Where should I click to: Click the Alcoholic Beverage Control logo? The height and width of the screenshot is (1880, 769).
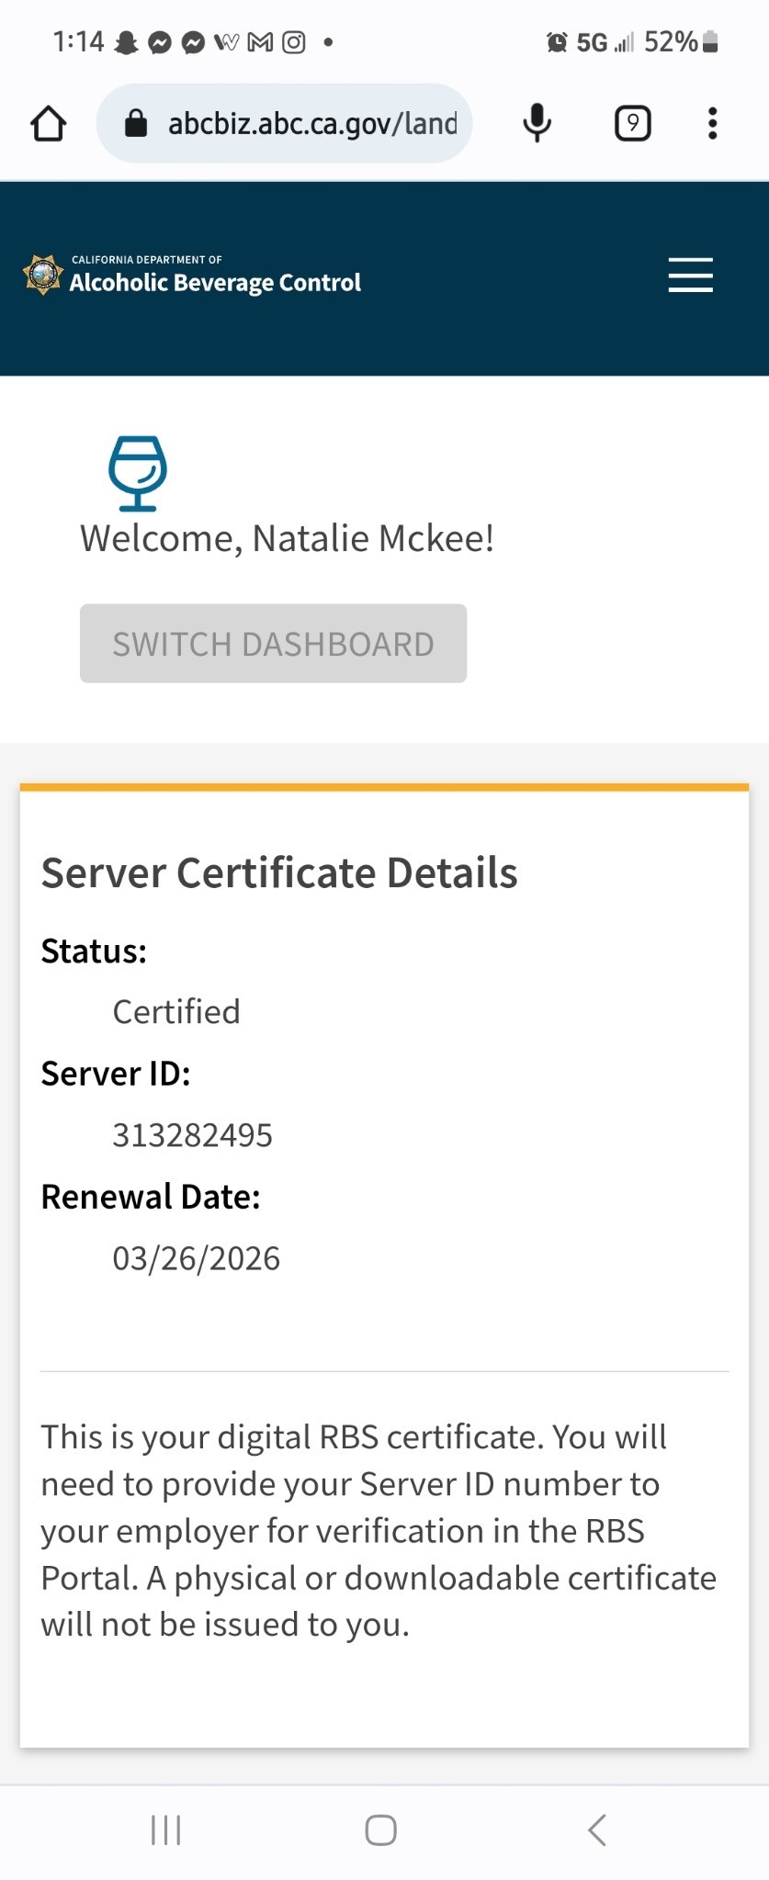(215, 275)
